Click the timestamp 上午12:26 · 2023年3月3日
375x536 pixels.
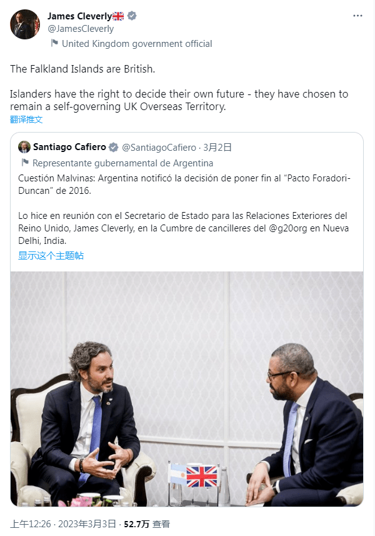64,524
